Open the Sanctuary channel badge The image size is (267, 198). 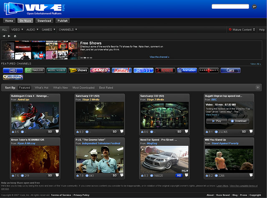coord(209,70)
